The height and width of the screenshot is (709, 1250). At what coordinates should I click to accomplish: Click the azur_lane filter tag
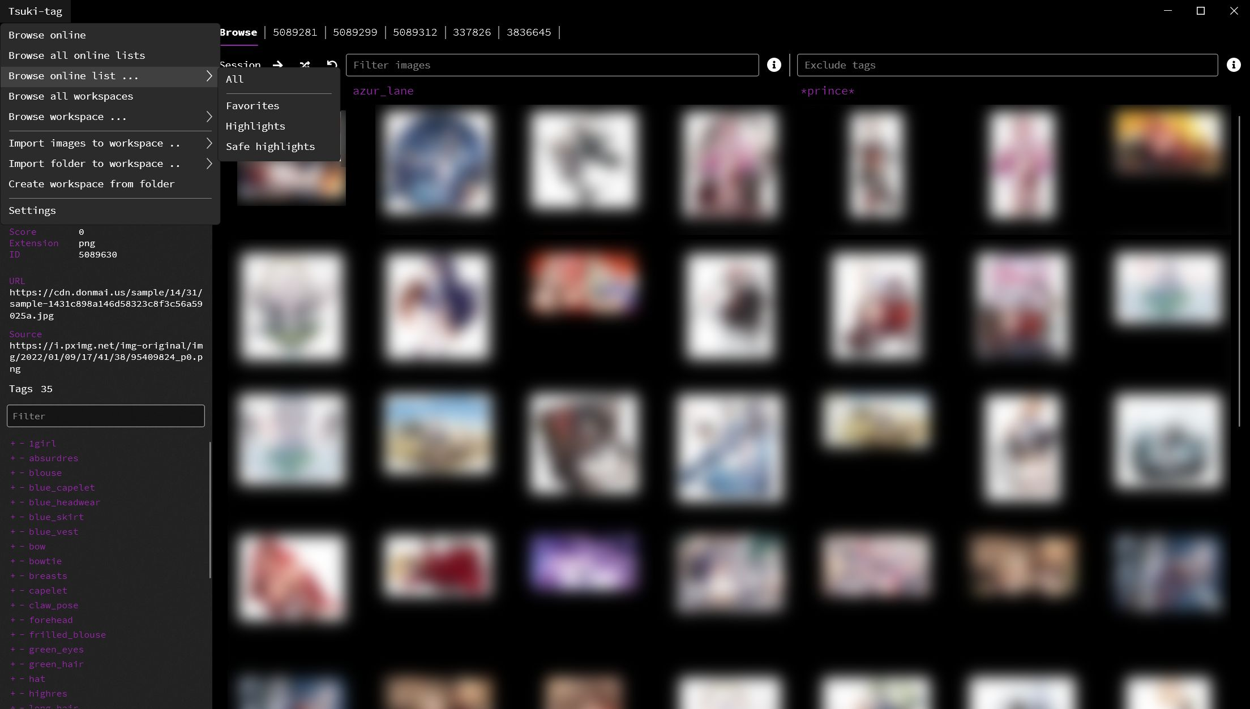(x=383, y=91)
